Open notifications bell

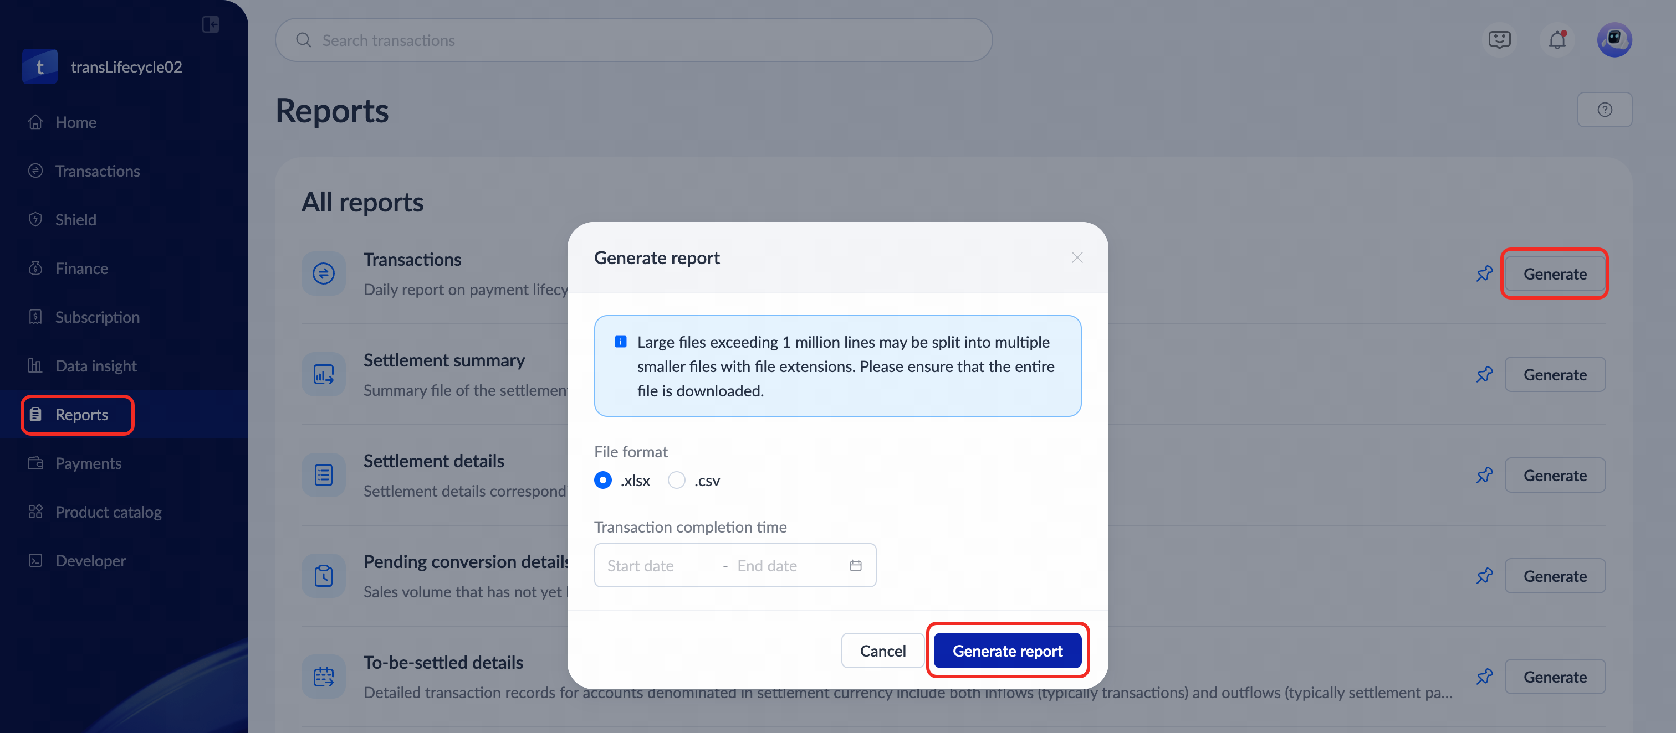click(1557, 40)
